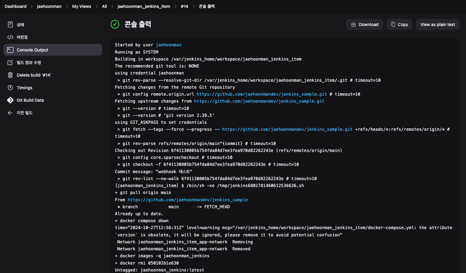Click the 콘솔 출력 page heading
Screen dimensions: 466x273
pyautogui.click(x=138, y=24)
